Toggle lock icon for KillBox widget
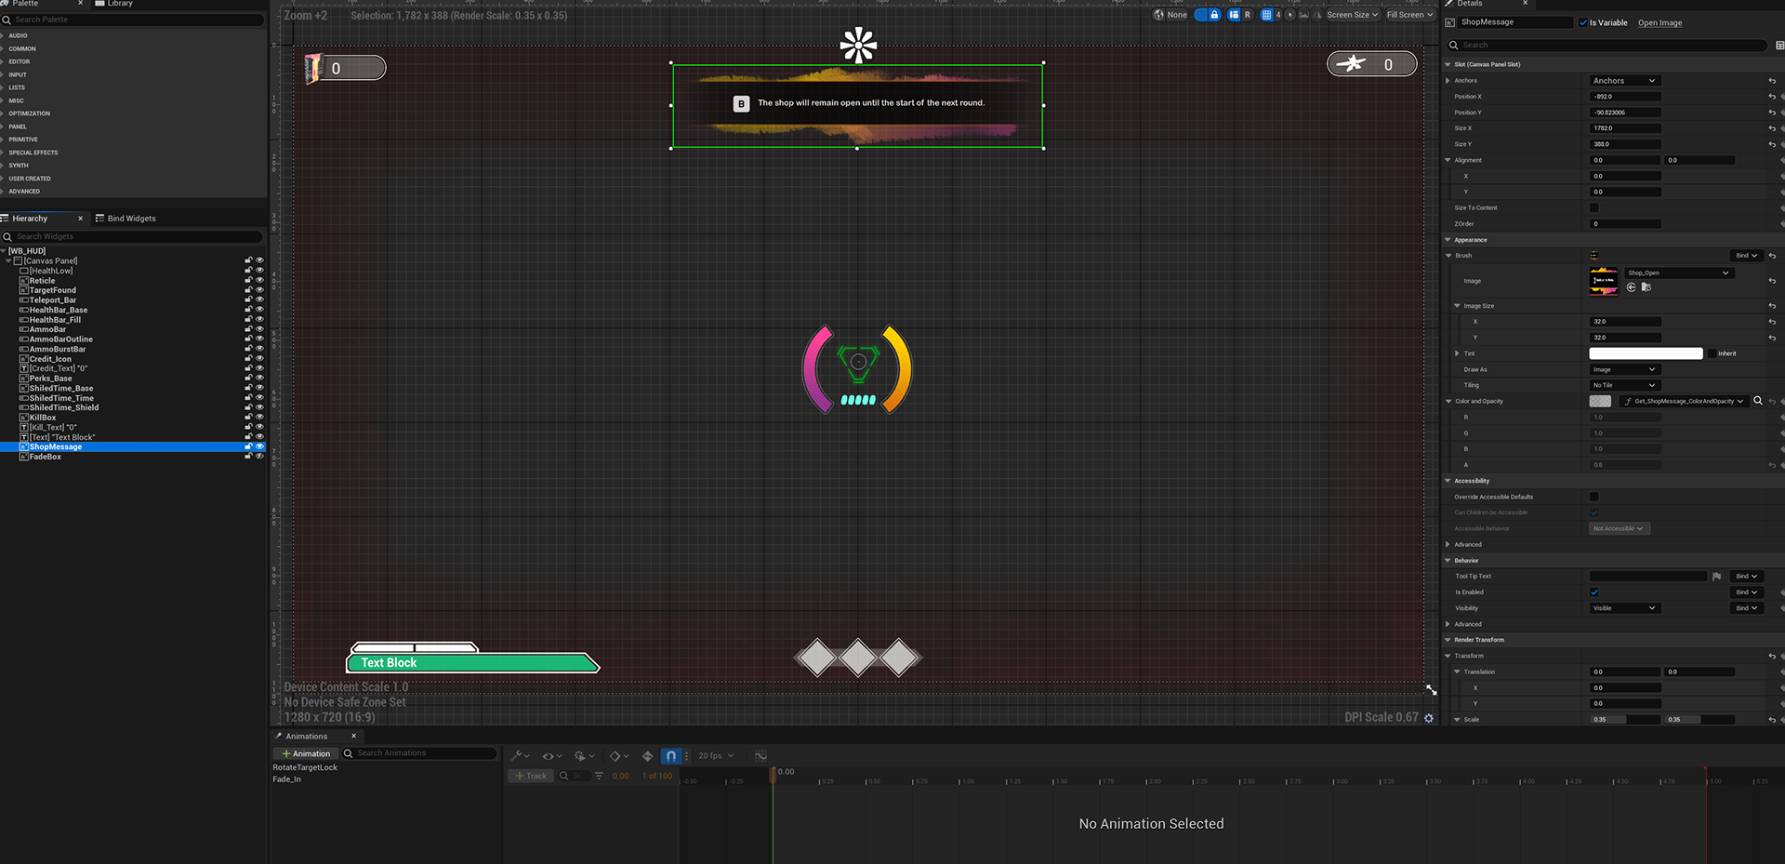The image size is (1785, 864). click(x=248, y=418)
